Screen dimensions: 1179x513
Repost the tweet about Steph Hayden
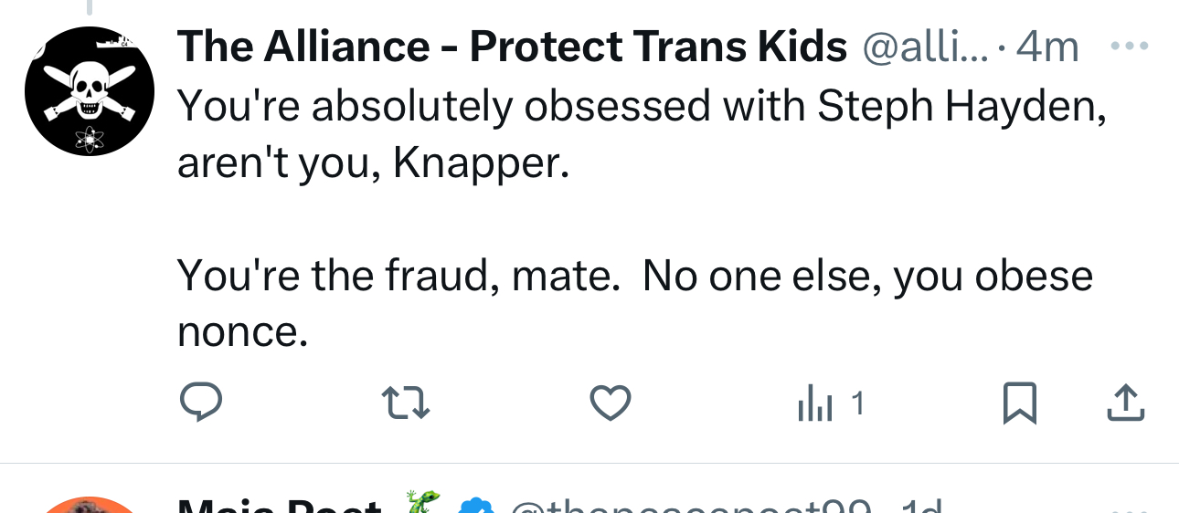pos(405,403)
